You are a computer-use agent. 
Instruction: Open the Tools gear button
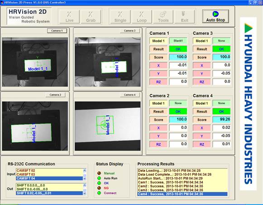(x=163, y=17)
